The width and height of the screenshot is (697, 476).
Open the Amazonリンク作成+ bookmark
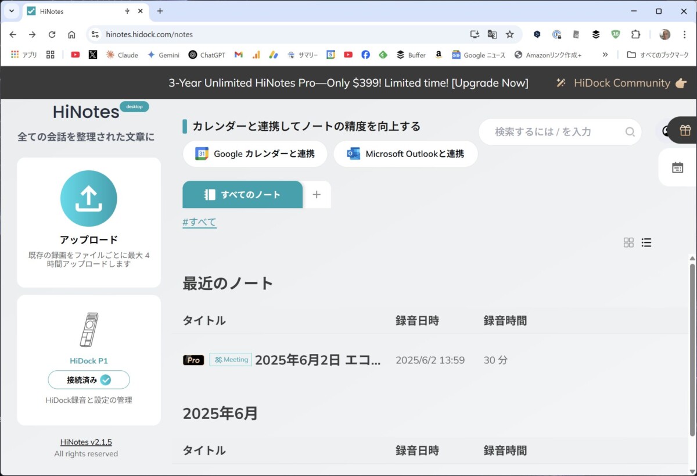point(548,55)
